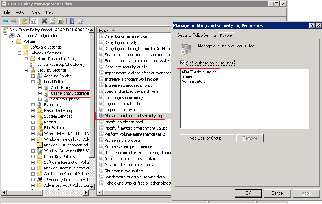The height and width of the screenshot is (204, 322).
Task: Expand the Restricted Groups node
Action: coord(33,110)
